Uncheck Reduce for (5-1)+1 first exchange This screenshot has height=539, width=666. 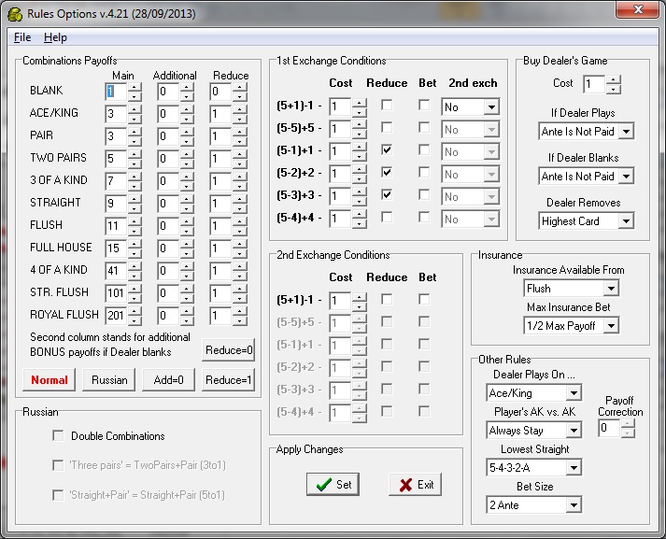tap(387, 149)
